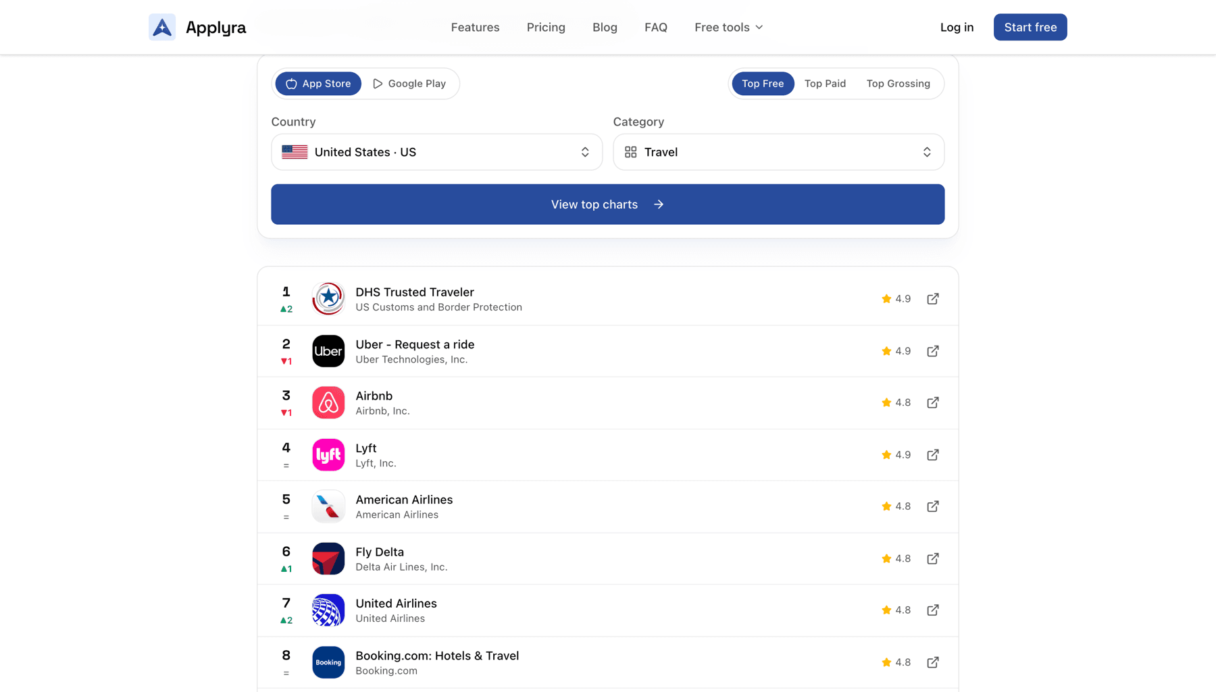Click the United Airlines app title

click(396, 604)
